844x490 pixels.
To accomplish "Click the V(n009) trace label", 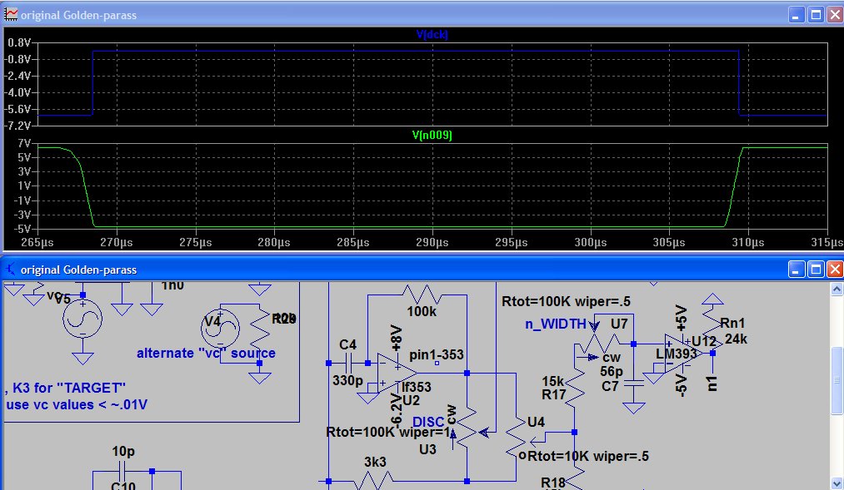I will point(432,135).
